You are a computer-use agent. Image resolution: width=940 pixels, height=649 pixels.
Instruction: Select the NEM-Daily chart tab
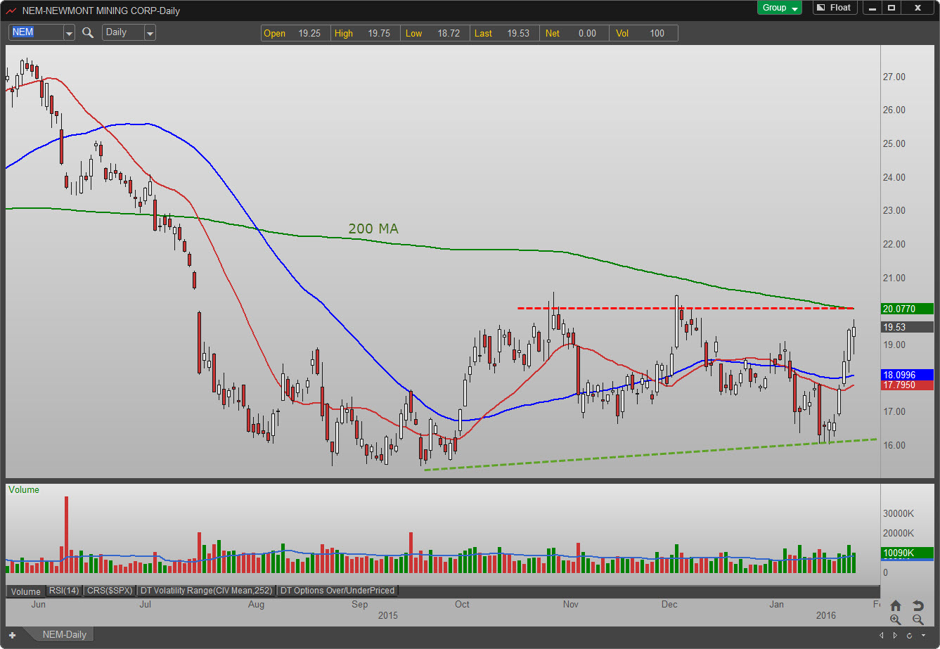[x=65, y=635]
